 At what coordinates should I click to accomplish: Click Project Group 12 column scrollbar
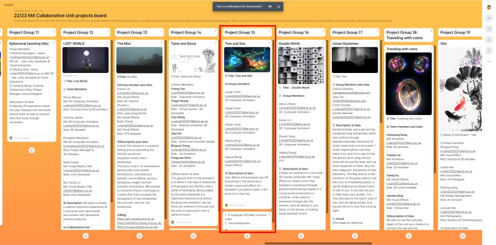(x=111, y=122)
